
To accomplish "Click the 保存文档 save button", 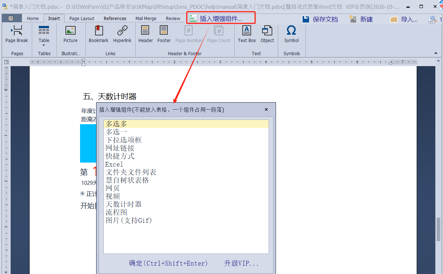I will point(320,19).
